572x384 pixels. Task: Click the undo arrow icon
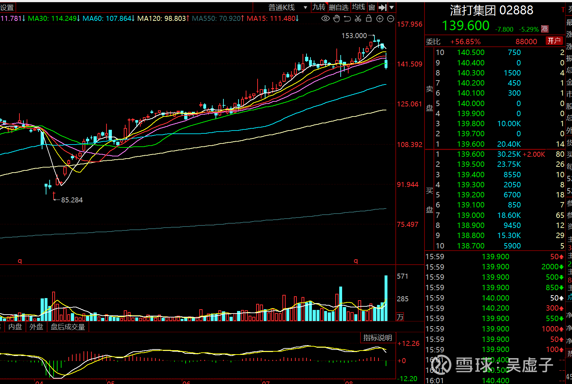click(347, 18)
